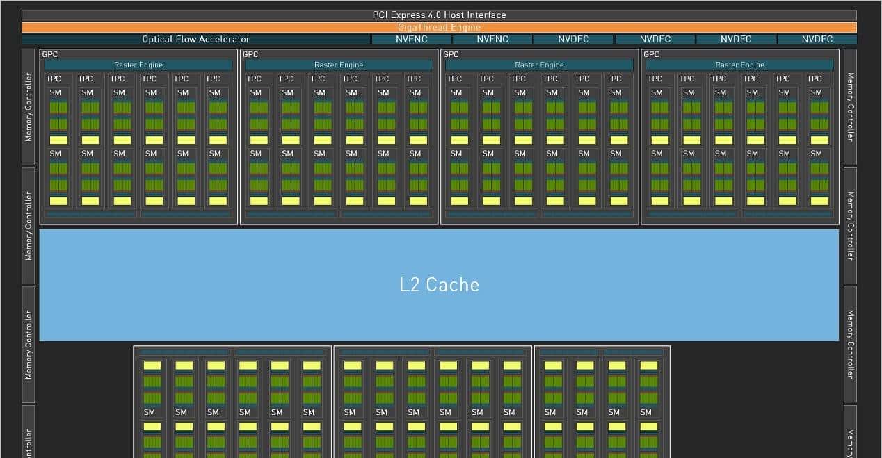Select the leftmost NVENC block
882x458 pixels.
(411, 40)
